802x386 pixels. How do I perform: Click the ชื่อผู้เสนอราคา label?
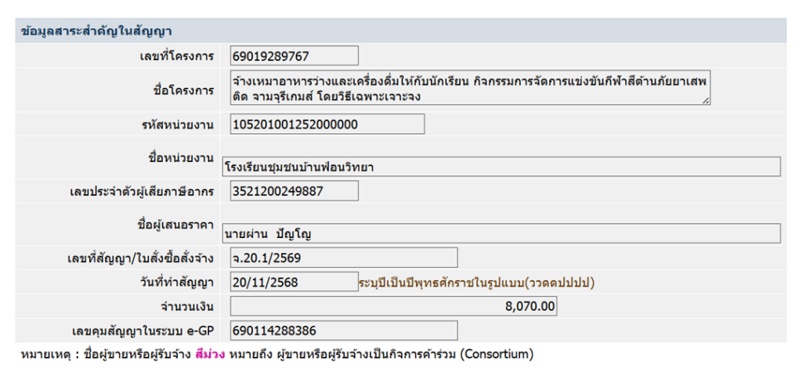(x=176, y=225)
